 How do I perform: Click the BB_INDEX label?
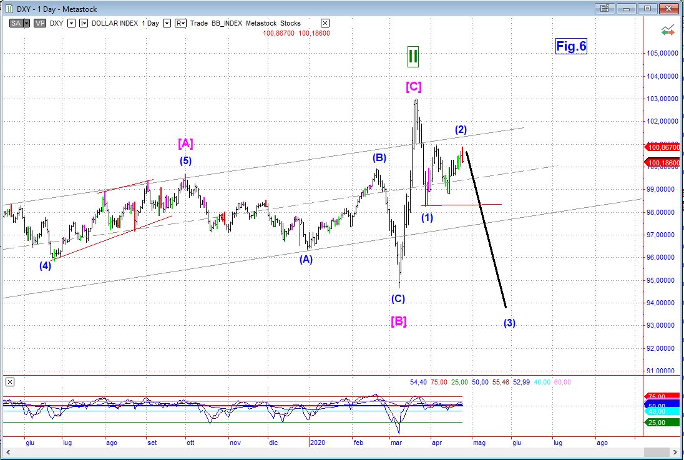(x=227, y=23)
